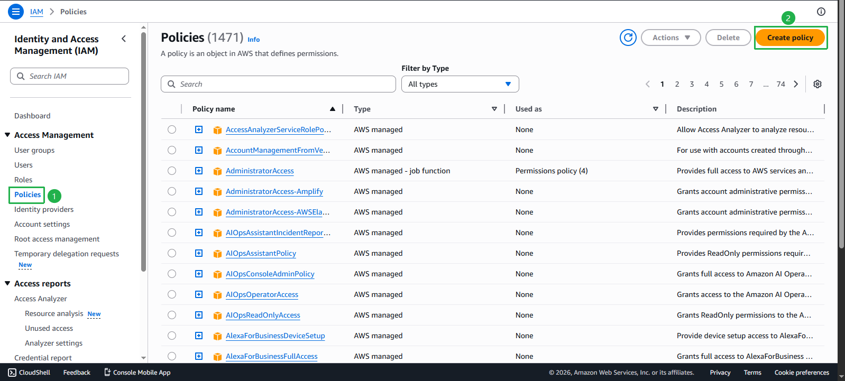Click the policies Search field
The width and height of the screenshot is (845, 381).
tap(278, 84)
